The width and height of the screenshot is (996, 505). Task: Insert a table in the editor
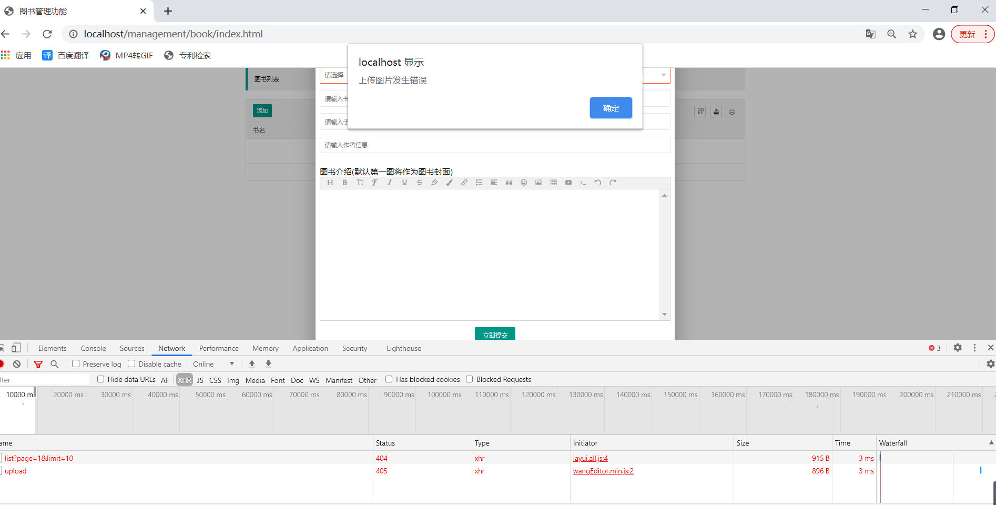click(553, 183)
